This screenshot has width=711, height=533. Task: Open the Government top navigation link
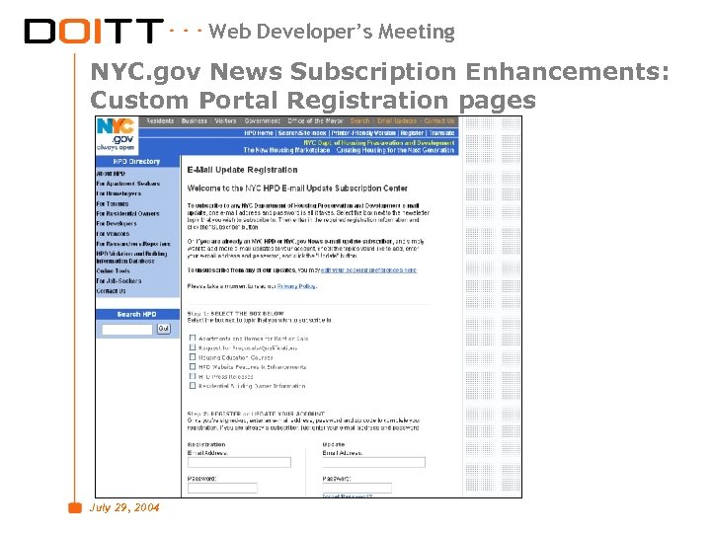pos(263,121)
